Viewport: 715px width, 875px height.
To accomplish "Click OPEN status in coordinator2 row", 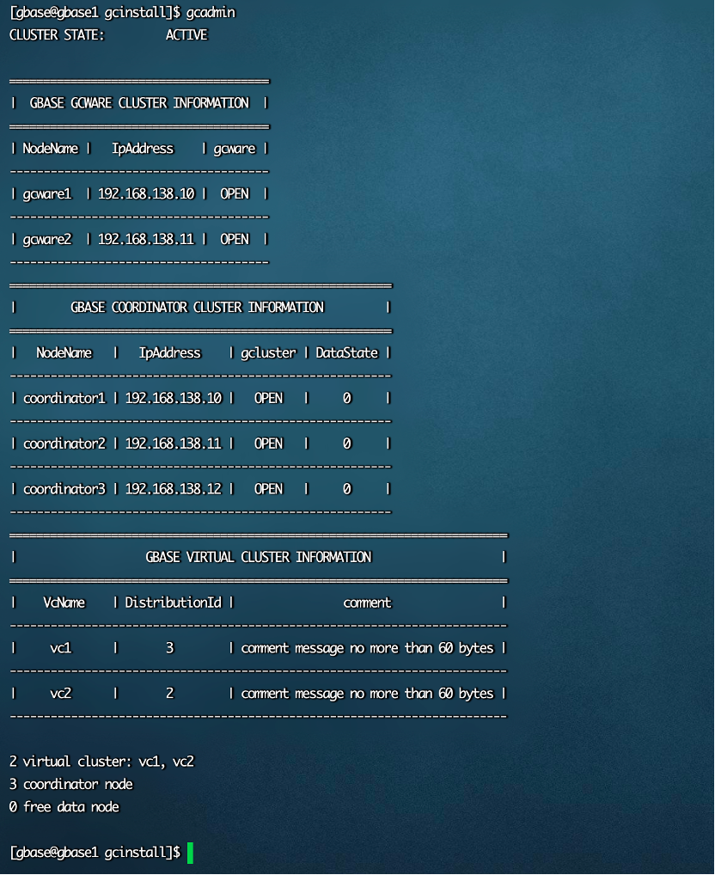I will 268,444.
